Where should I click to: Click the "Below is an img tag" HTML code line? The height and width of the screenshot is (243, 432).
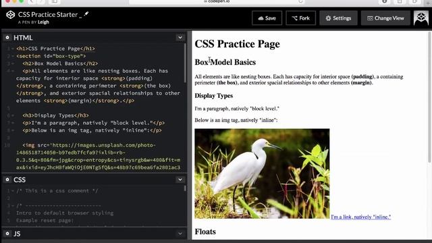click(x=92, y=130)
